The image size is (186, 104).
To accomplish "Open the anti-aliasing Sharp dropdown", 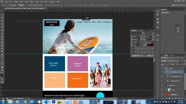I will point(151,56).
